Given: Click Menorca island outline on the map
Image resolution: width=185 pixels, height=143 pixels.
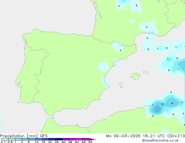Looking at the screenshot, I should (146, 72).
